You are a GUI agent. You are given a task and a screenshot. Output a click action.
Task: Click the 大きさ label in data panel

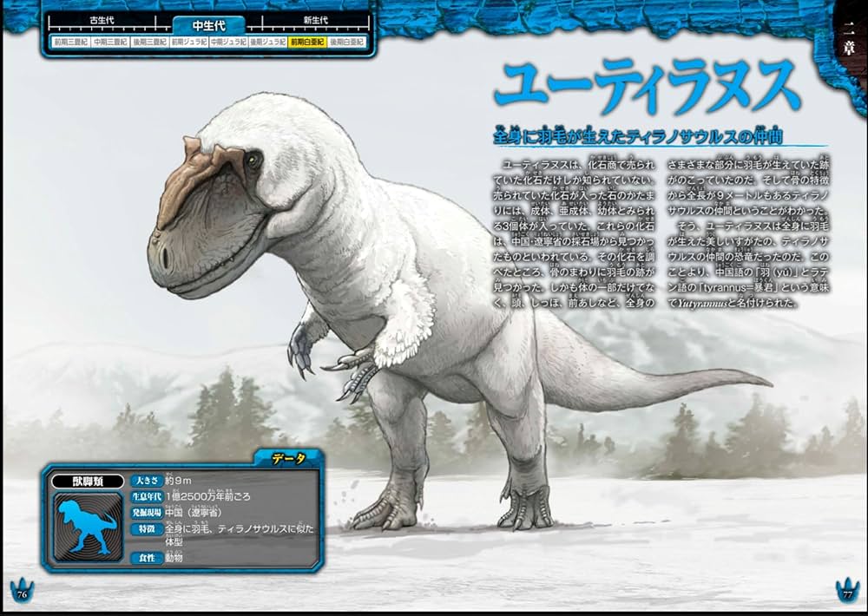click(145, 480)
